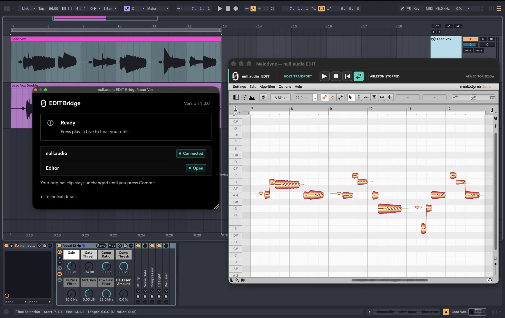
Task: Open the Melodyne Options menu
Action: 285,87
